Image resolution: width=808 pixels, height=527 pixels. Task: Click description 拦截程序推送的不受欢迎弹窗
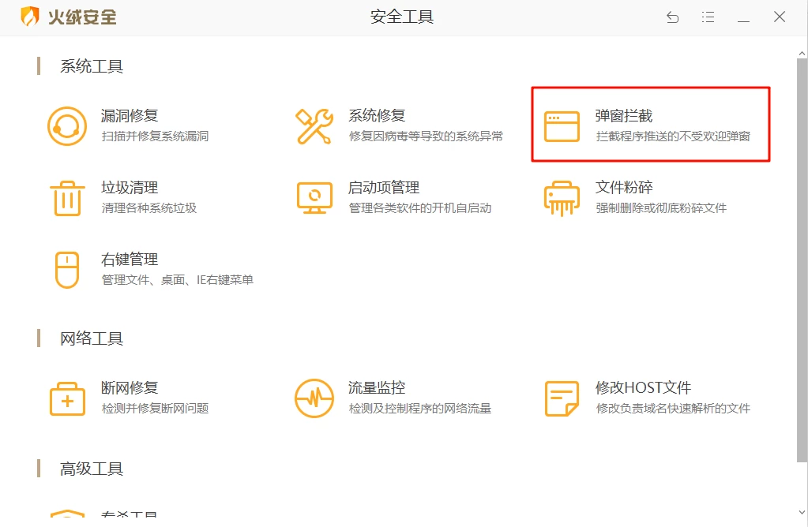(x=673, y=136)
